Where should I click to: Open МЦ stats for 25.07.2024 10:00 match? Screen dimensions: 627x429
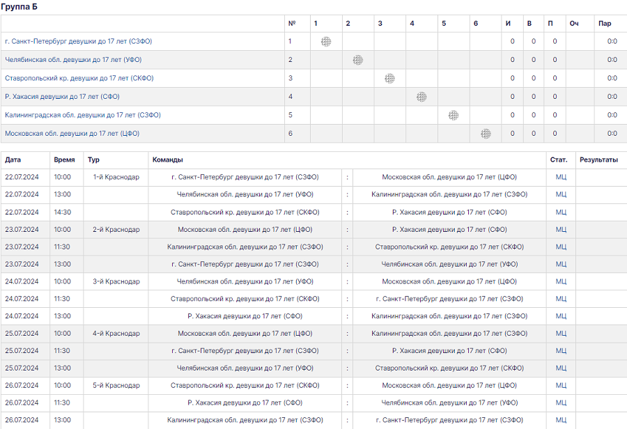561,334
